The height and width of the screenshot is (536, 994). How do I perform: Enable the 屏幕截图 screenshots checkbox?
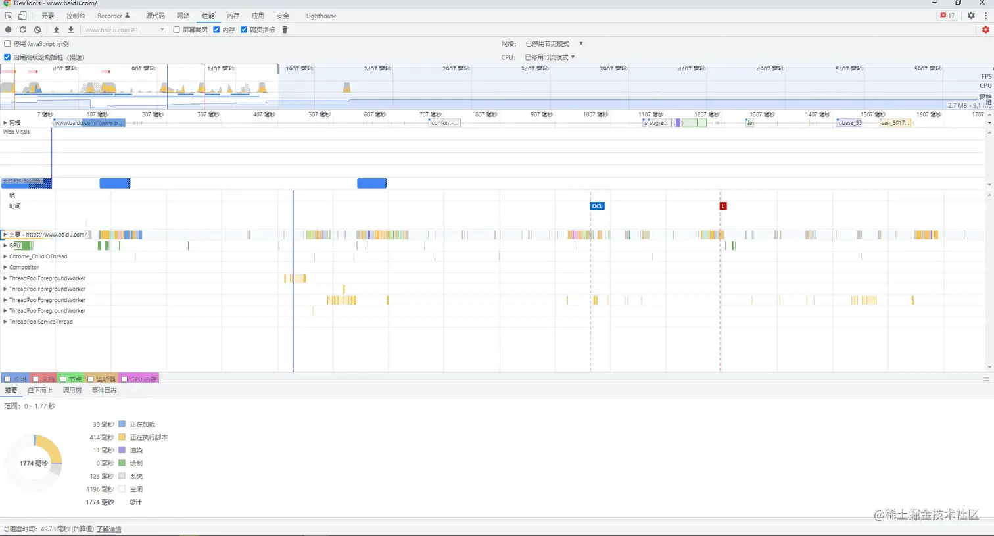(176, 30)
